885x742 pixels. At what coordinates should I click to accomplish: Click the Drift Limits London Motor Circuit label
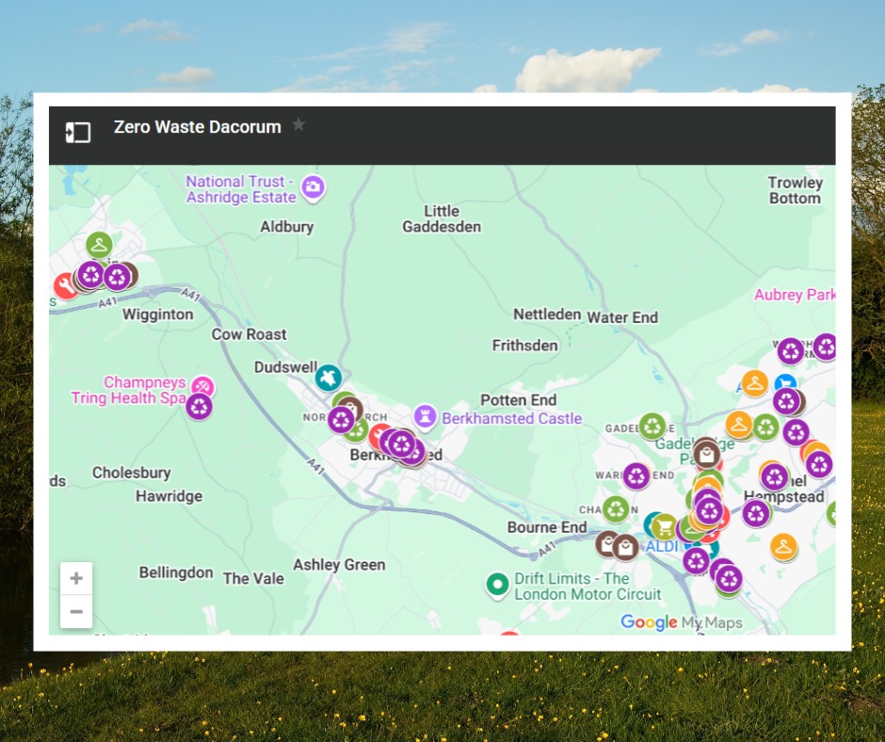(587, 586)
